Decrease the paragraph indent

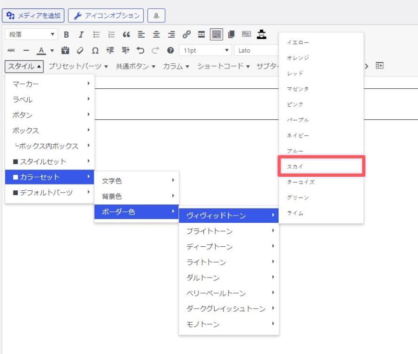point(110,50)
